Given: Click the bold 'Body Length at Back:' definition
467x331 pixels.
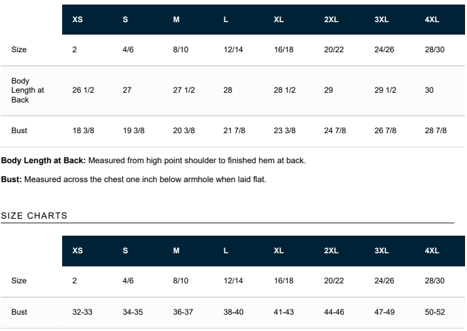Looking at the screenshot, I should coord(43,160).
